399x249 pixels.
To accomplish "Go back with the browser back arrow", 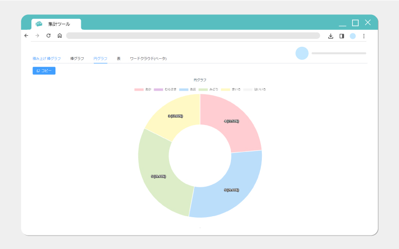I will click(x=26, y=35).
